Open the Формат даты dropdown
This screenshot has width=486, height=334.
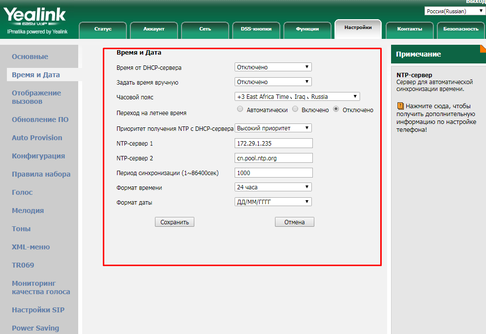click(273, 202)
